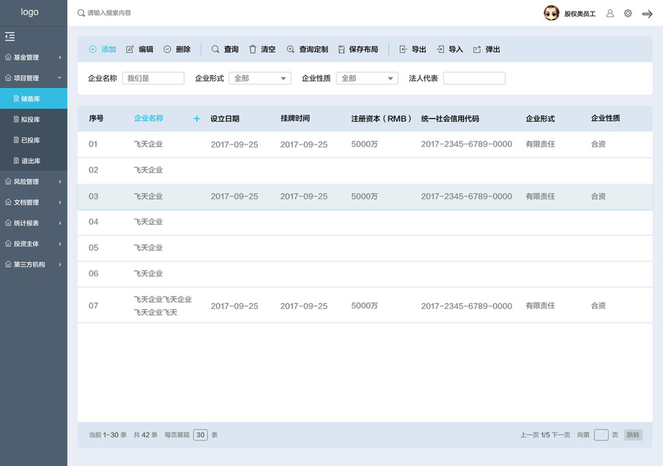
Task: Click the 编辑 edit pencil icon
Action: (x=130, y=50)
